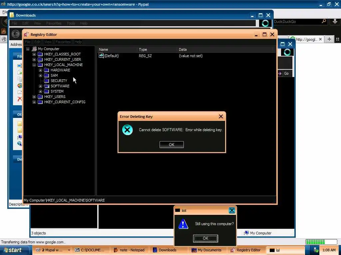Expand HKEY_USERS node
The image size is (341, 255).
tap(34, 97)
